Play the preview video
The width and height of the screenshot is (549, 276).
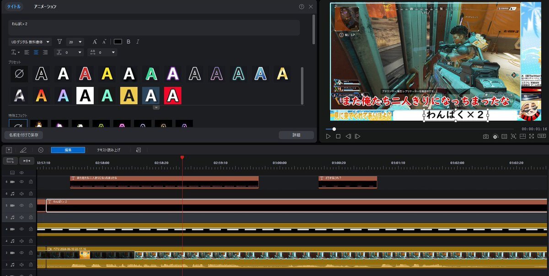[328, 136]
